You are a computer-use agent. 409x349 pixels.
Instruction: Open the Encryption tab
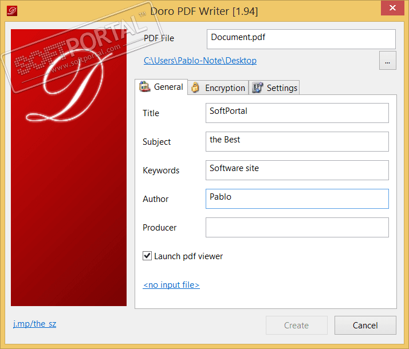coord(218,88)
